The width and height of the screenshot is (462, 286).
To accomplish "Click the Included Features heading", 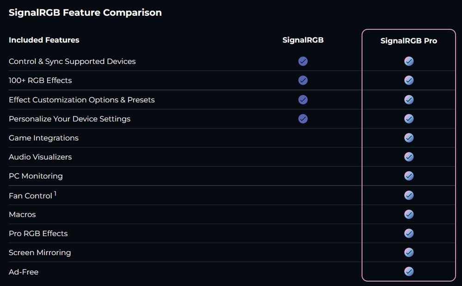I will click(44, 40).
